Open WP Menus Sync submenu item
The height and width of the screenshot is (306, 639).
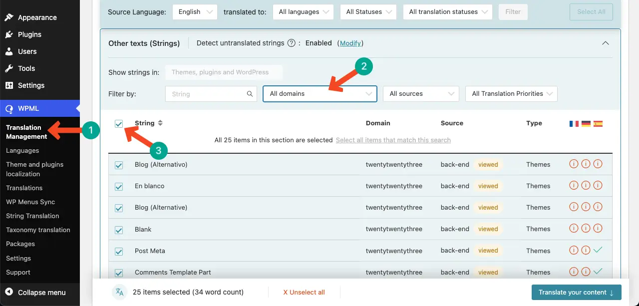pyautogui.click(x=30, y=202)
